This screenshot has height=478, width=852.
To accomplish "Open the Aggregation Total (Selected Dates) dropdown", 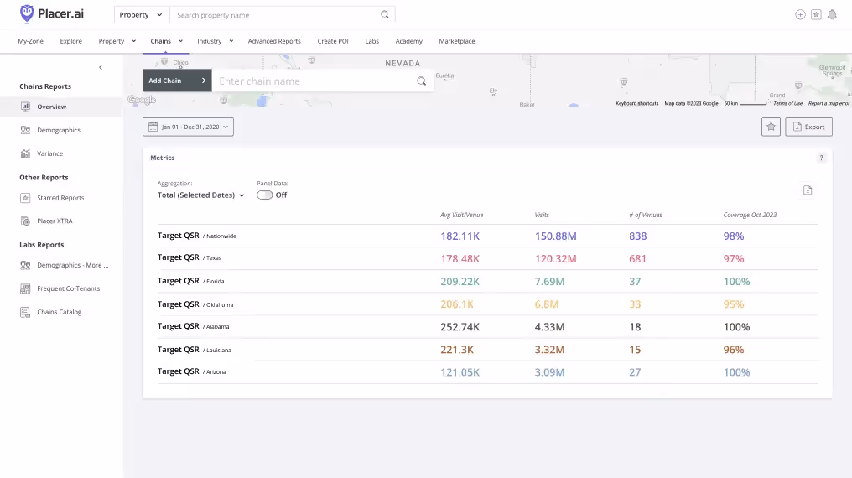I will [x=200, y=195].
